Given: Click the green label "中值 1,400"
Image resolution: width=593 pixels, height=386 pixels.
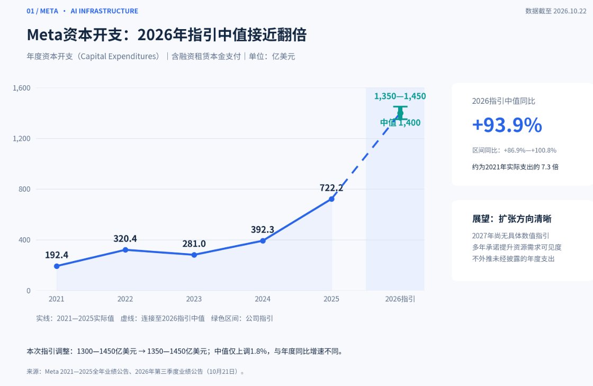Looking at the screenshot, I should [x=400, y=122].
